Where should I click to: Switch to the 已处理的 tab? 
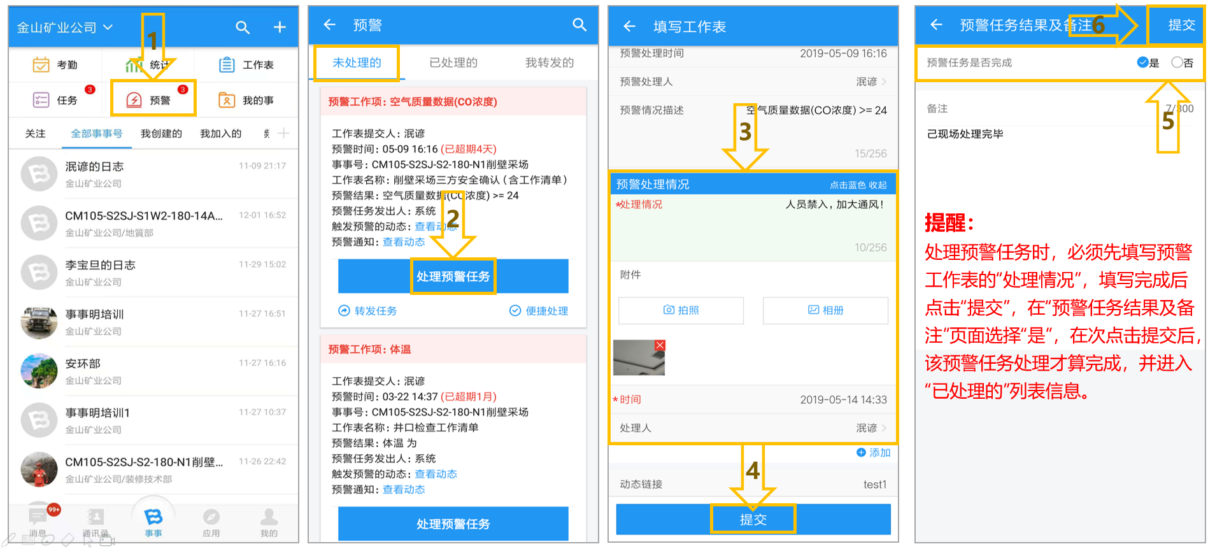pyautogui.click(x=453, y=62)
